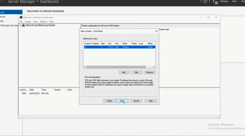Sort by the End column header

110,44
